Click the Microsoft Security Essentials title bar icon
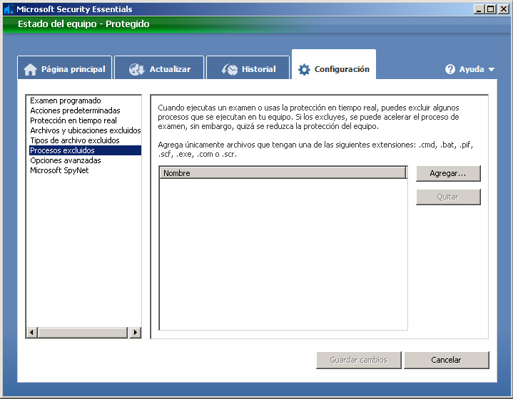The width and height of the screenshot is (513, 399). [9, 9]
